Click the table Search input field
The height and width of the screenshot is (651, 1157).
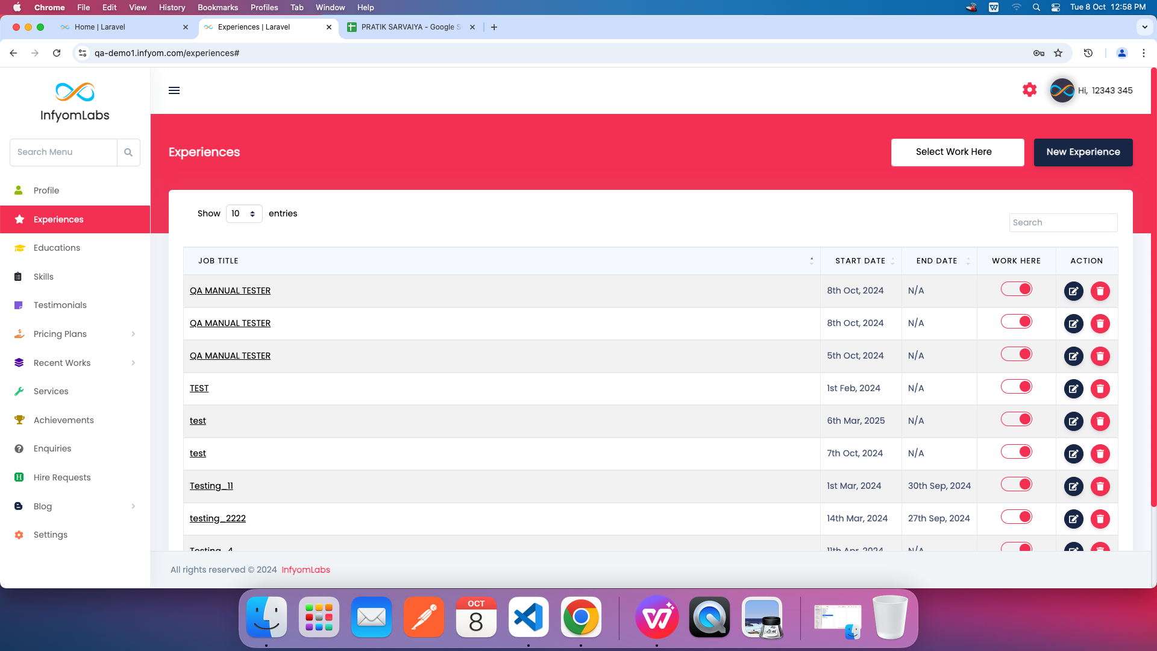(x=1062, y=222)
